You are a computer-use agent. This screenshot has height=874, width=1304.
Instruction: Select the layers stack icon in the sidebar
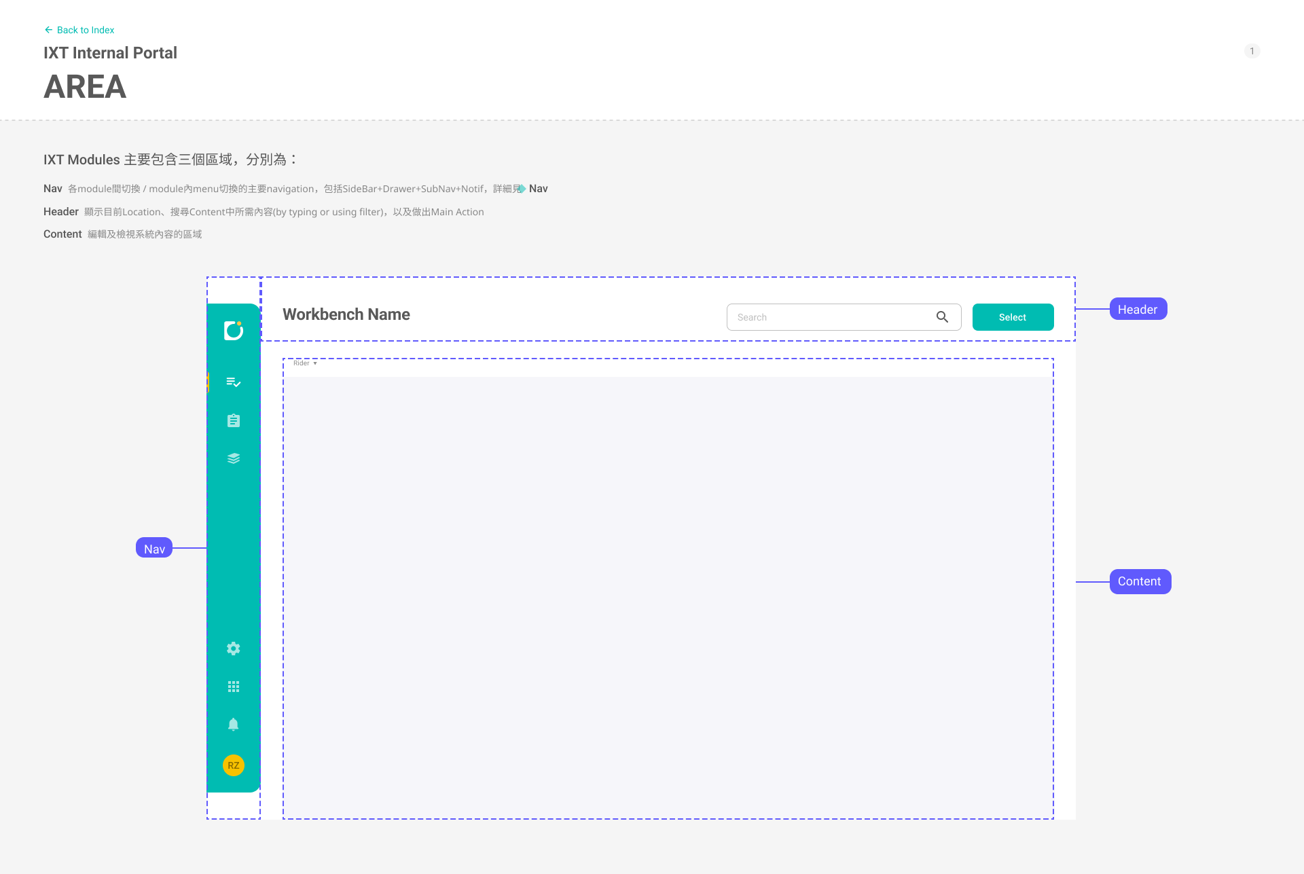233,458
